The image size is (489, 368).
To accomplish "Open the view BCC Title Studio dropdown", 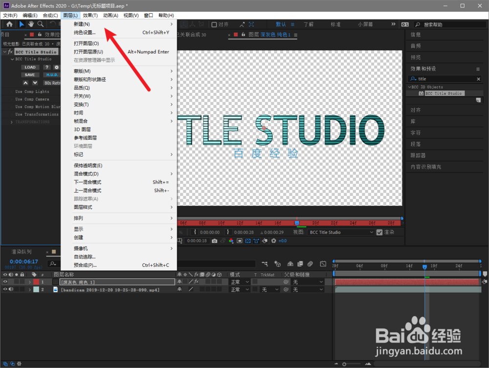I will click(x=341, y=233).
